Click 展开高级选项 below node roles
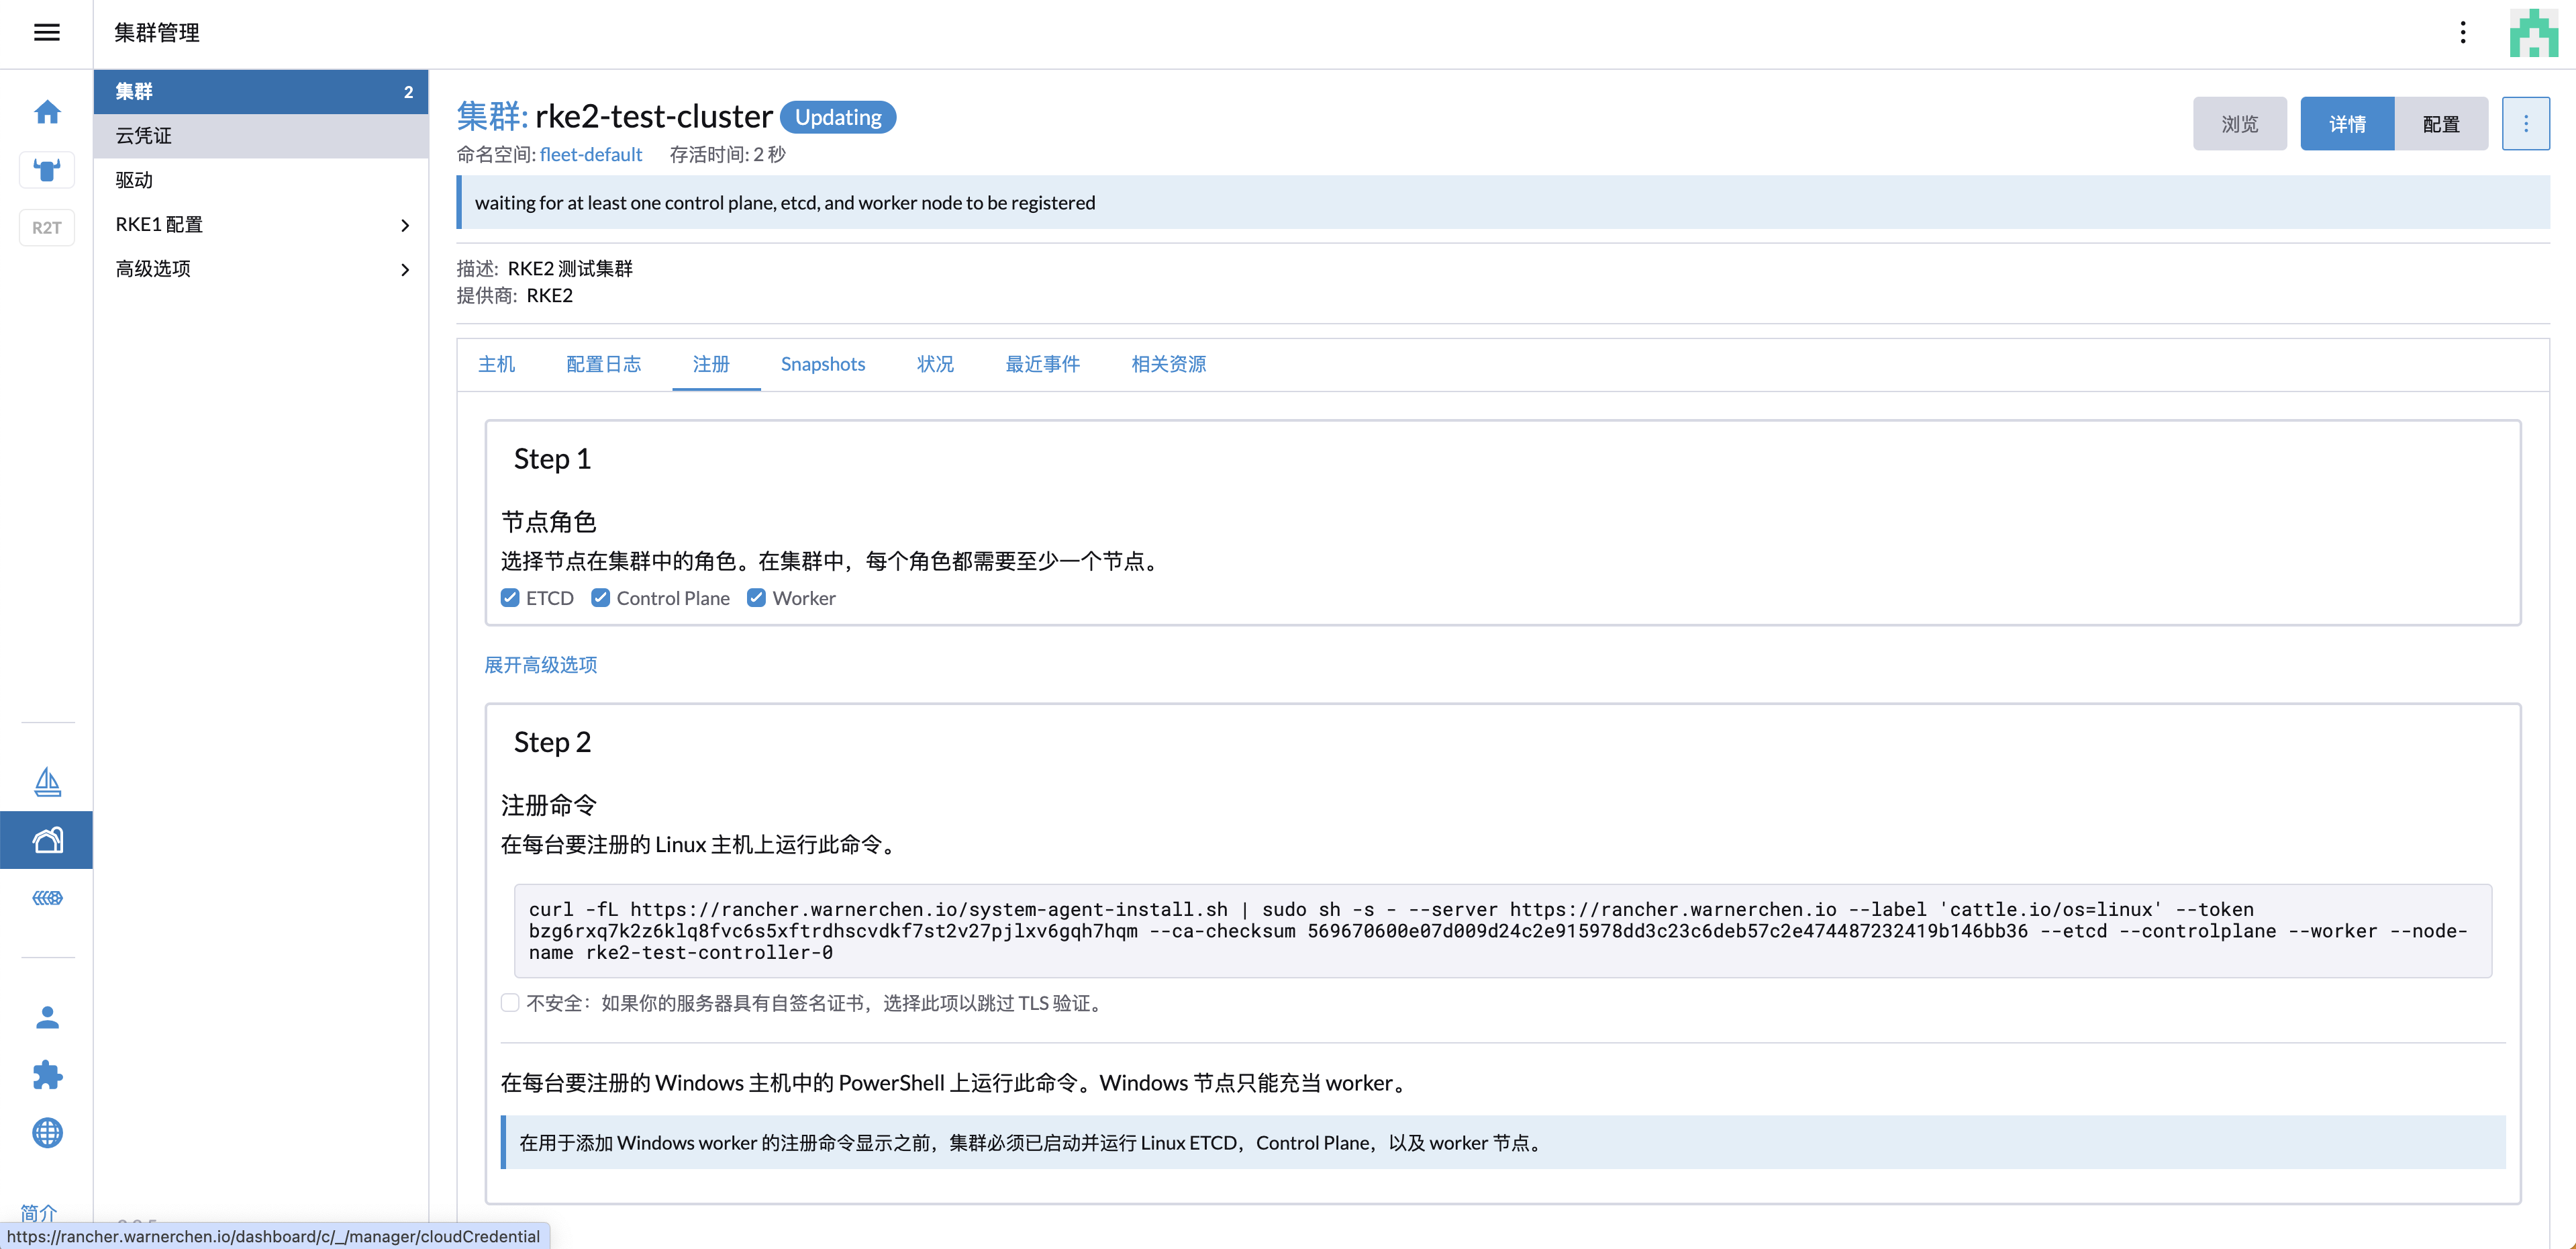 [540, 663]
